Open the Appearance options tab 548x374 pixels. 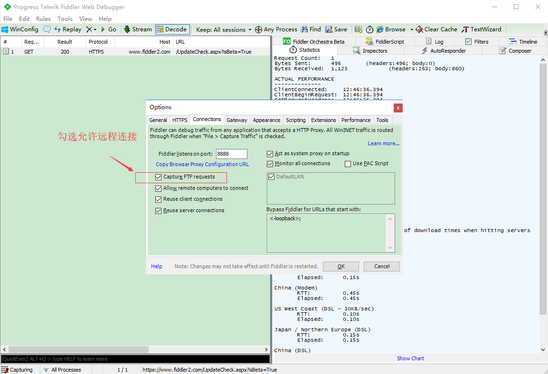tap(266, 120)
